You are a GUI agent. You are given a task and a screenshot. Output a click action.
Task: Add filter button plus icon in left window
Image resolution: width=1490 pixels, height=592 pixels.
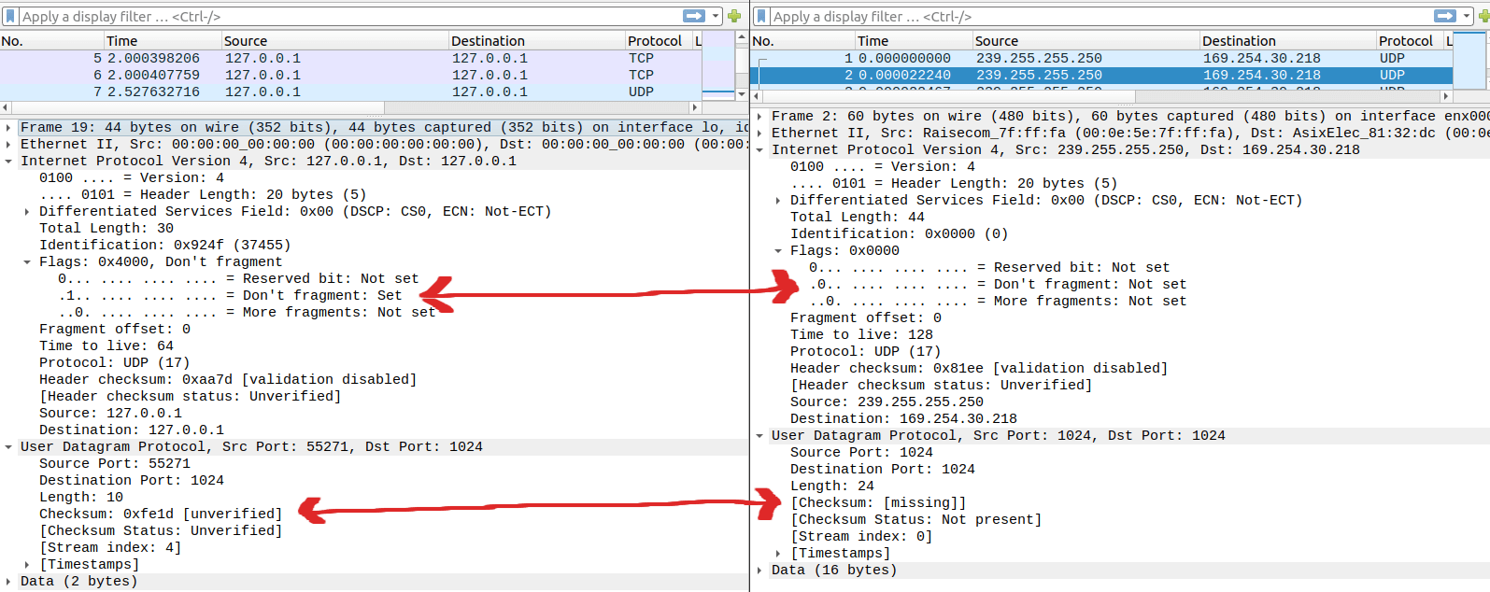pyautogui.click(x=734, y=16)
